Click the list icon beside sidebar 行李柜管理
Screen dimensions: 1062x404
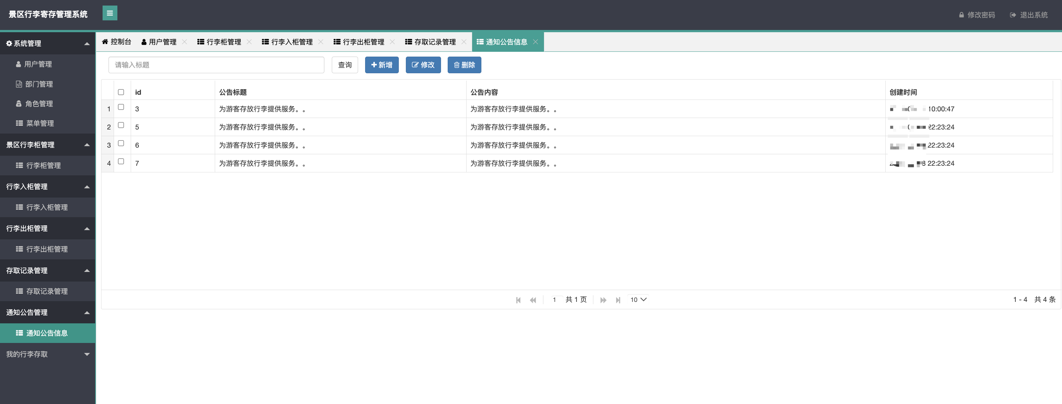click(19, 165)
